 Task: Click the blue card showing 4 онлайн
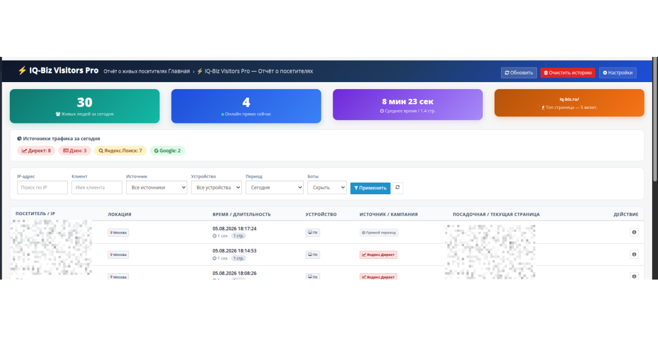coord(246,106)
